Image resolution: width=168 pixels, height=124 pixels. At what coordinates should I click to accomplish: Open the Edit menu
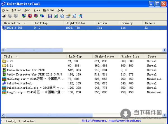tap(27, 10)
